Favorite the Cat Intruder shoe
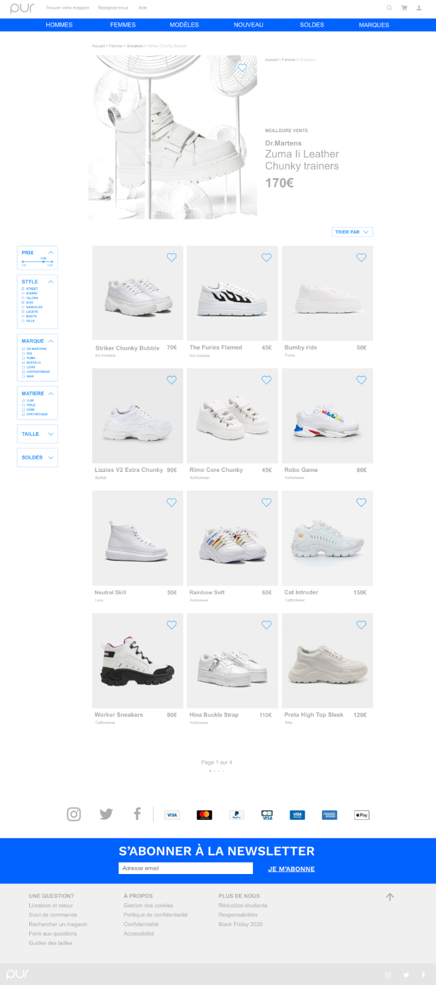The image size is (436, 985). (x=361, y=502)
